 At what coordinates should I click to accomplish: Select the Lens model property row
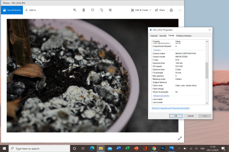click(179, 103)
